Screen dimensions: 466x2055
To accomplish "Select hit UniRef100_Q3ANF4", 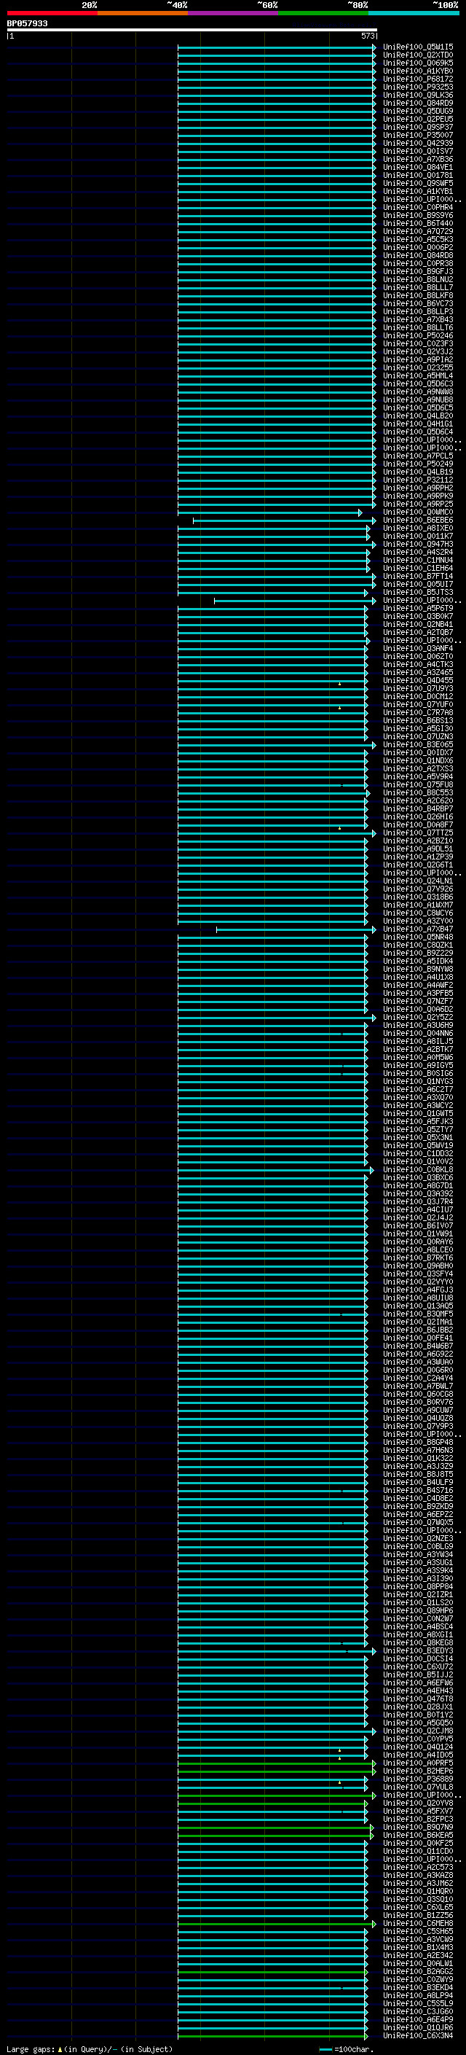I will coord(418,649).
